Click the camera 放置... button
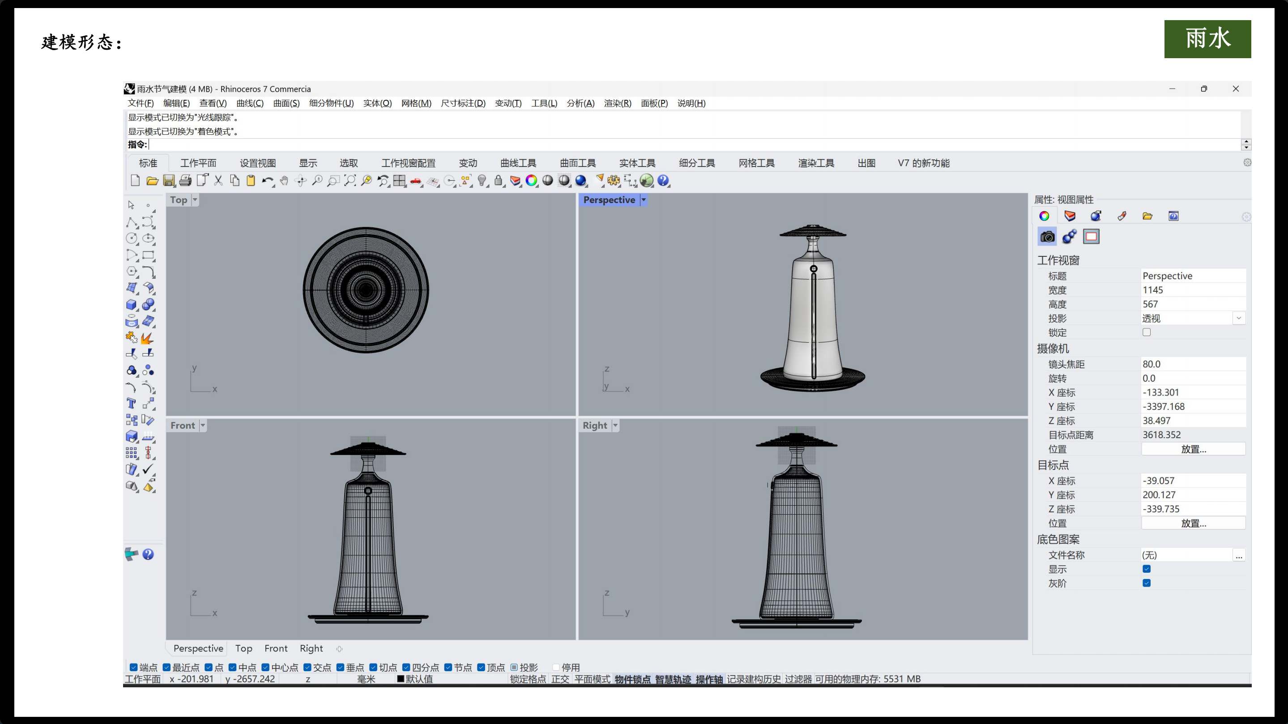The width and height of the screenshot is (1288, 724). click(x=1193, y=449)
